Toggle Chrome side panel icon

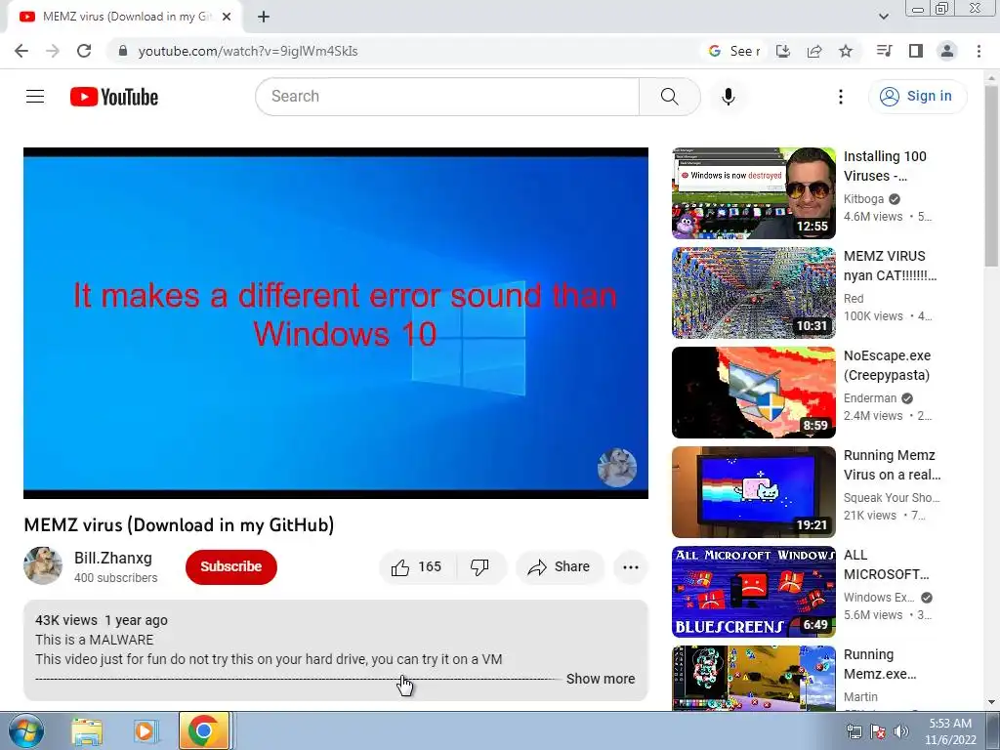(916, 51)
